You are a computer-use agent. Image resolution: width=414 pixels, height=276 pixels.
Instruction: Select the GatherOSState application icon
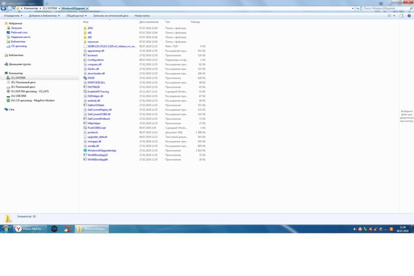(85, 105)
